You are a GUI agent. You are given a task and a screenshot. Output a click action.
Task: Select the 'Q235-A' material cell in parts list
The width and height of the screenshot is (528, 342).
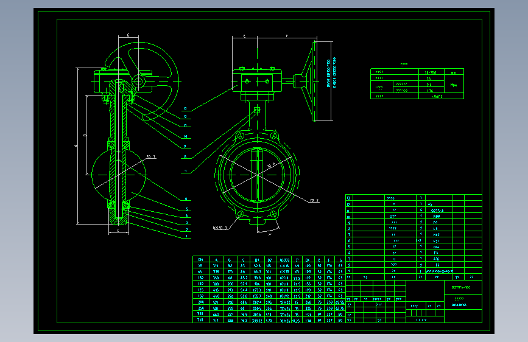click(437, 211)
